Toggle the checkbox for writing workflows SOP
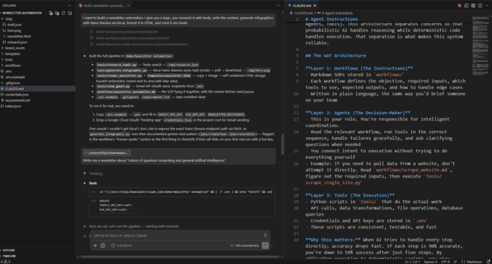 [92, 38]
